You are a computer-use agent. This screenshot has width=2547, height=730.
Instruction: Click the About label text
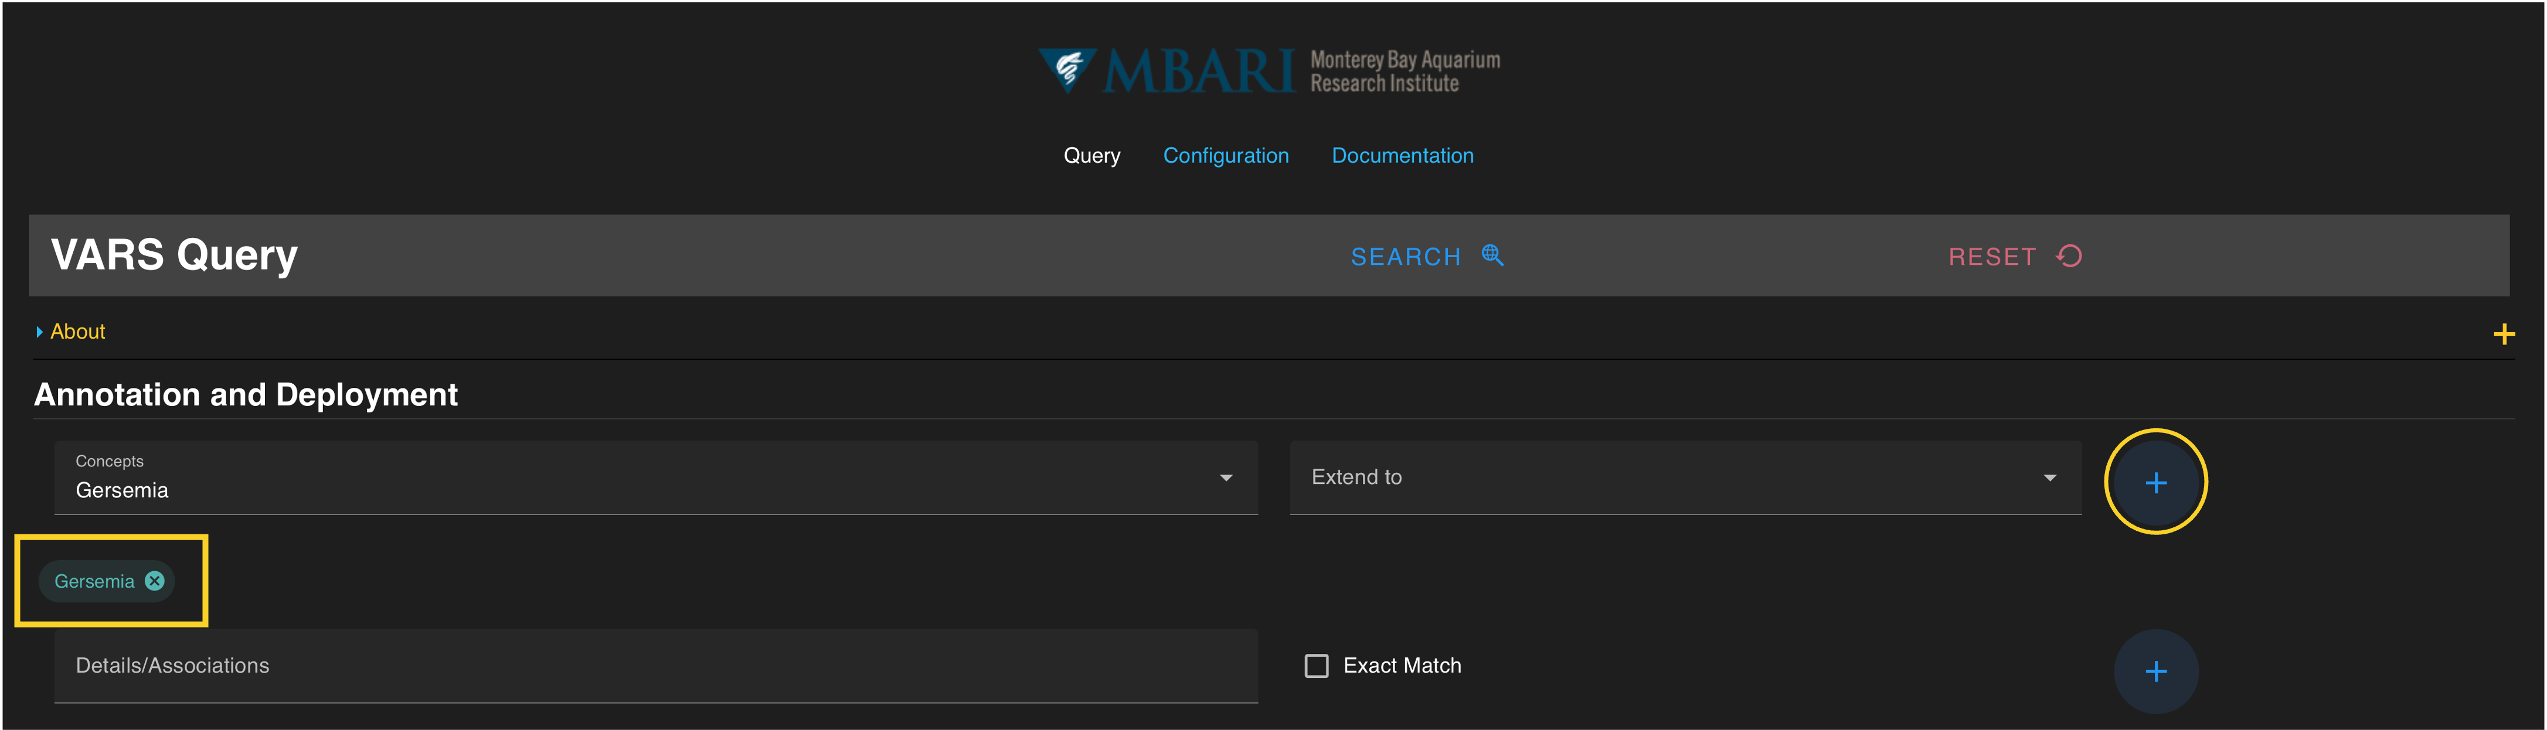(x=78, y=332)
